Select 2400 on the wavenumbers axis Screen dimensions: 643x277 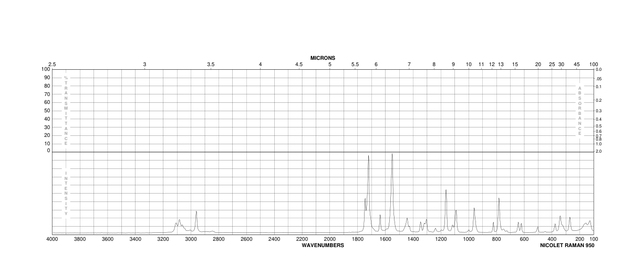click(274, 239)
